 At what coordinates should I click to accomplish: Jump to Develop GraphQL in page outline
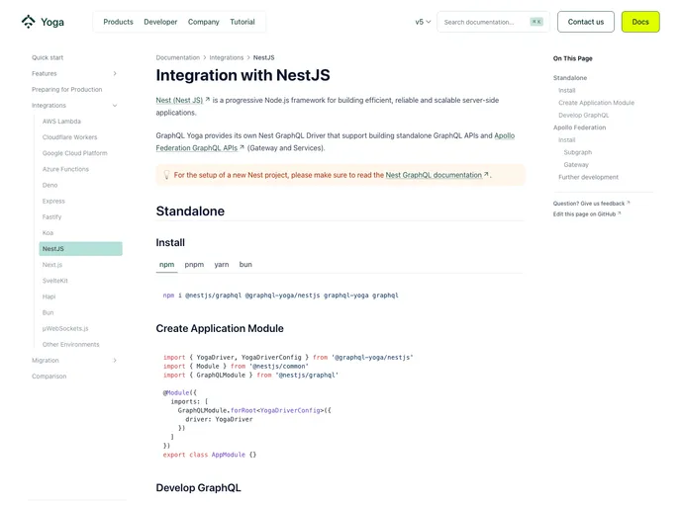[584, 116]
